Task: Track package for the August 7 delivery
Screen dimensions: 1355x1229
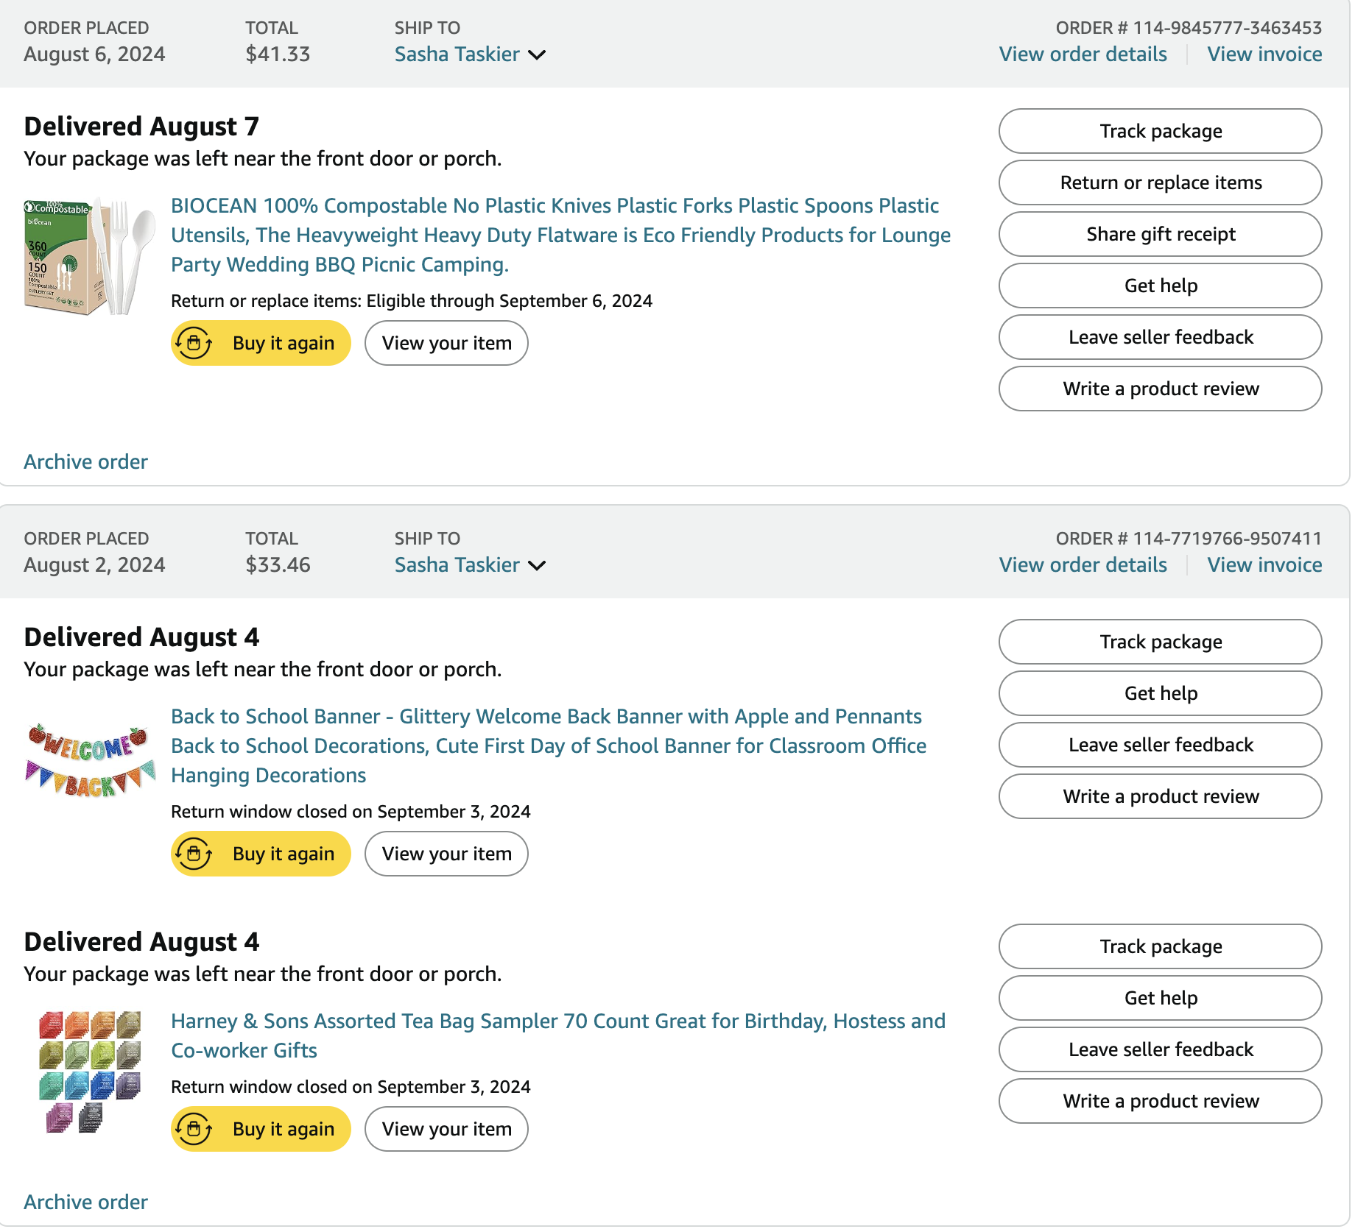Action: click(1160, 131)
